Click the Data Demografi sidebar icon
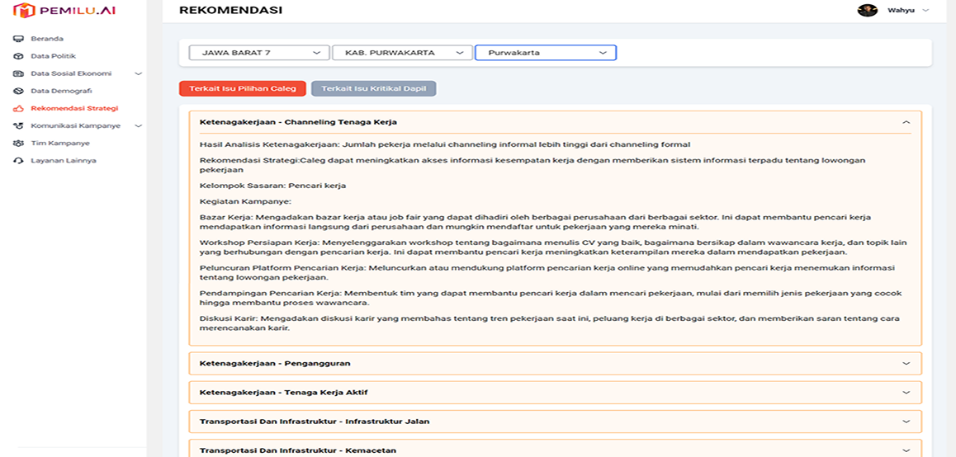The image size is (956, 457). [18, 91]
